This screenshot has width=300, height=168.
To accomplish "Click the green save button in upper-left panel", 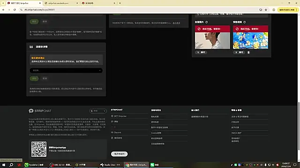I will 34,21.
